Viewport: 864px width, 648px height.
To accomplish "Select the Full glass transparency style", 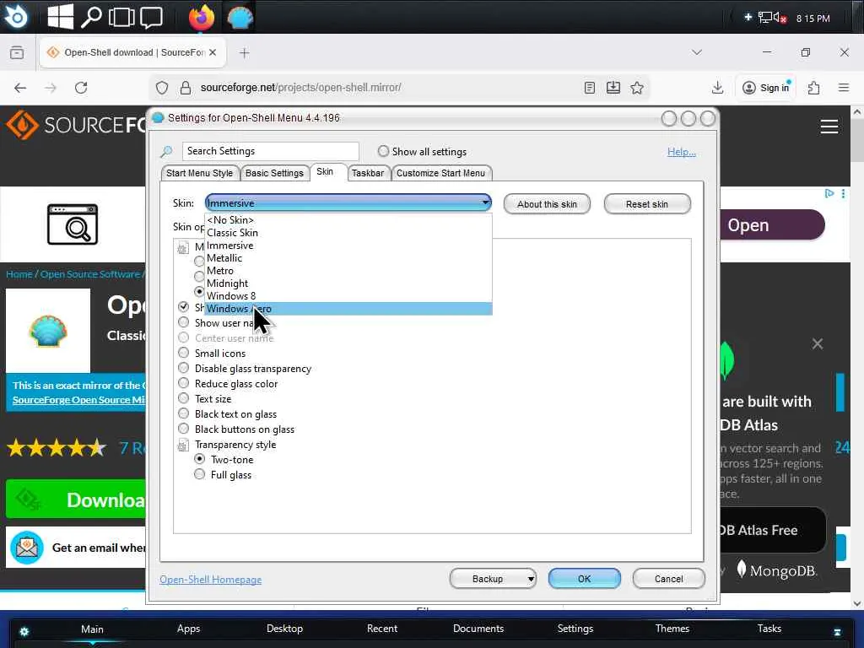I will coord(199,474).
